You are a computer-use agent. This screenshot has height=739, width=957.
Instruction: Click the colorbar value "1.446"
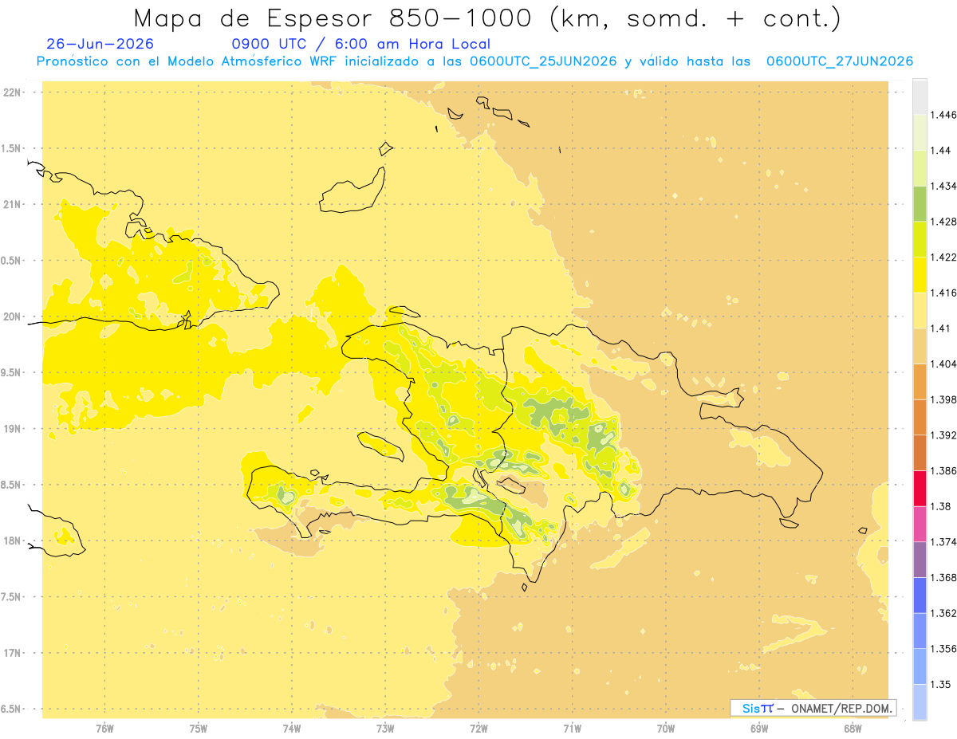point(943,115)
